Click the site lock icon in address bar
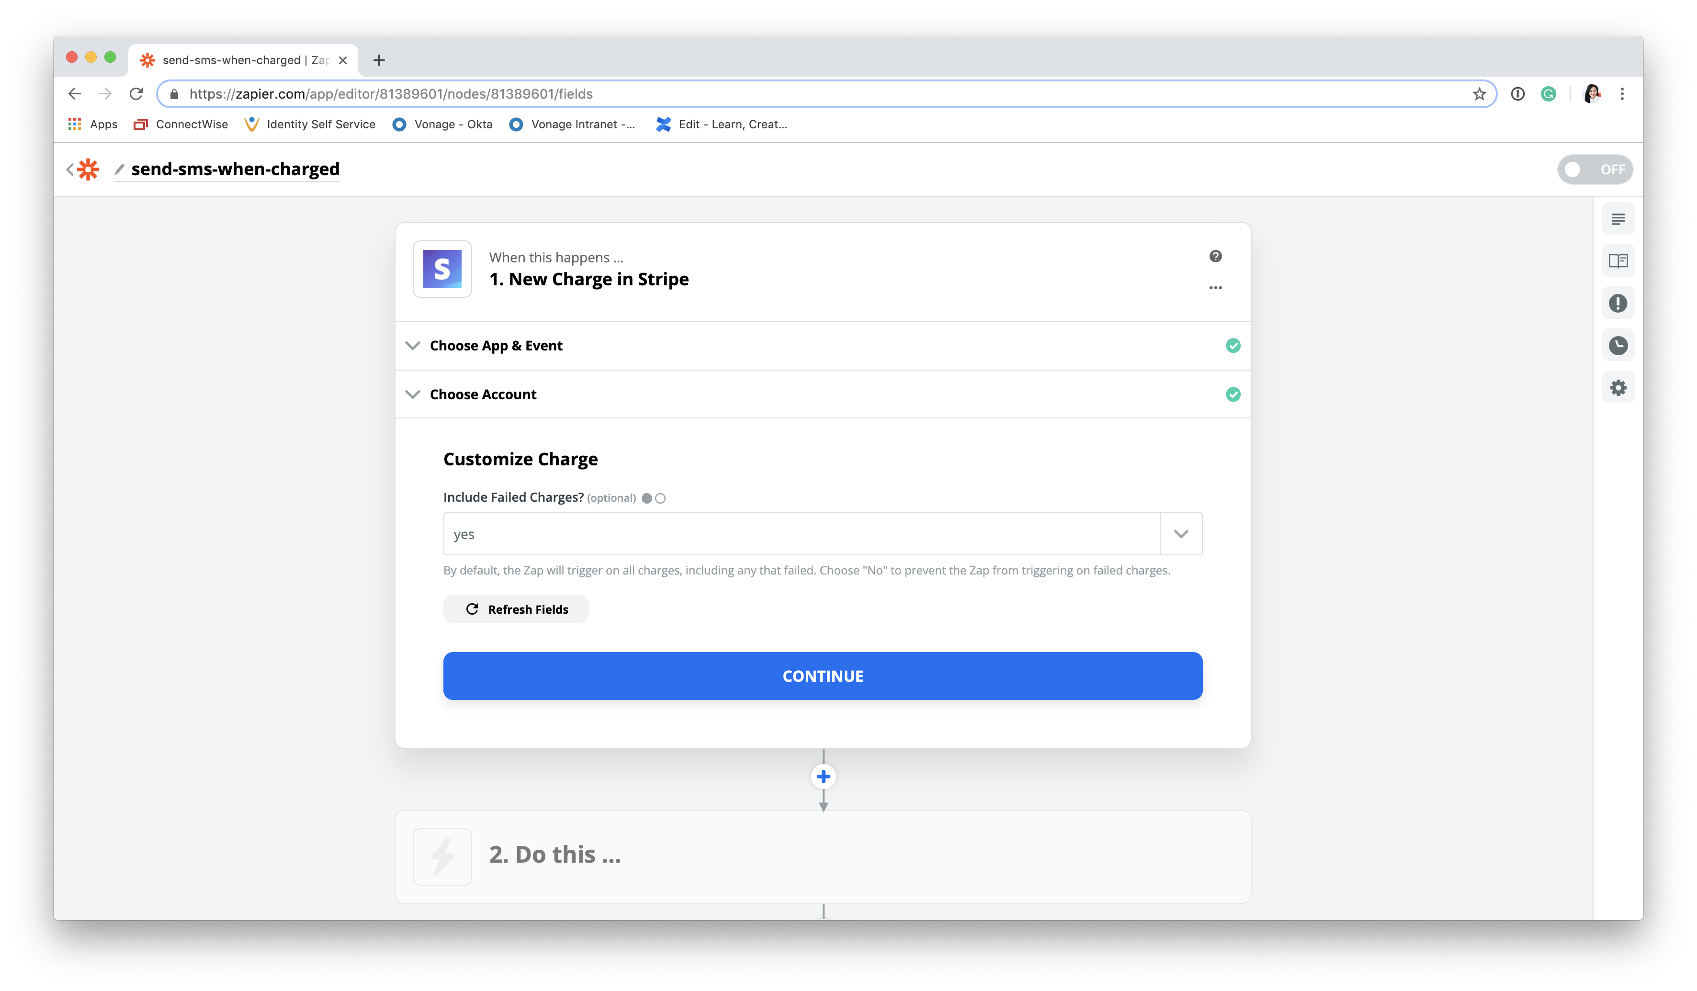This screenshot has height=991, width=1697. pyautogui.click(x=174, y=94)
